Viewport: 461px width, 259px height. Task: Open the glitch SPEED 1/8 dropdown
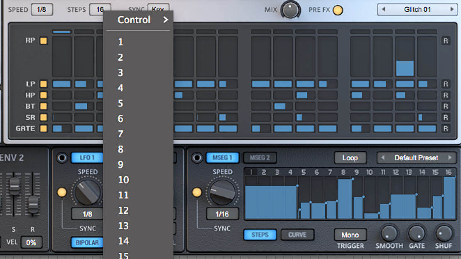click(42, 10)
